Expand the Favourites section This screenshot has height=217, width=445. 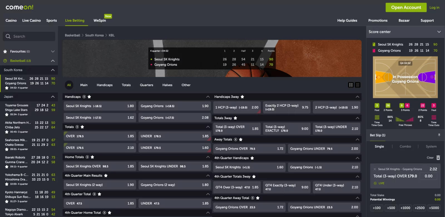pos(53,51)
